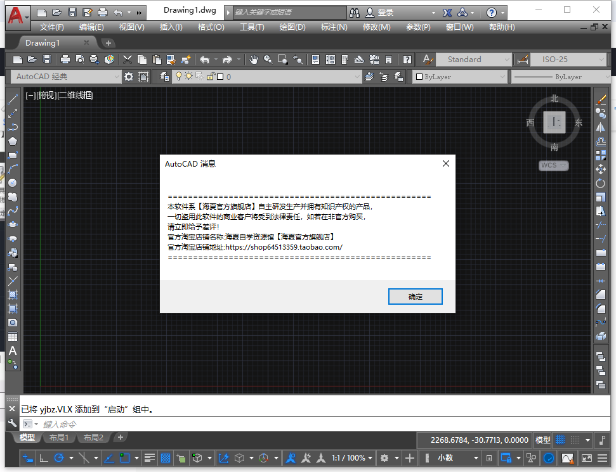The width and height of the screenshot is (616, 472).
Task: Toggle transparency display in status bar
Action: click(166, 458)
